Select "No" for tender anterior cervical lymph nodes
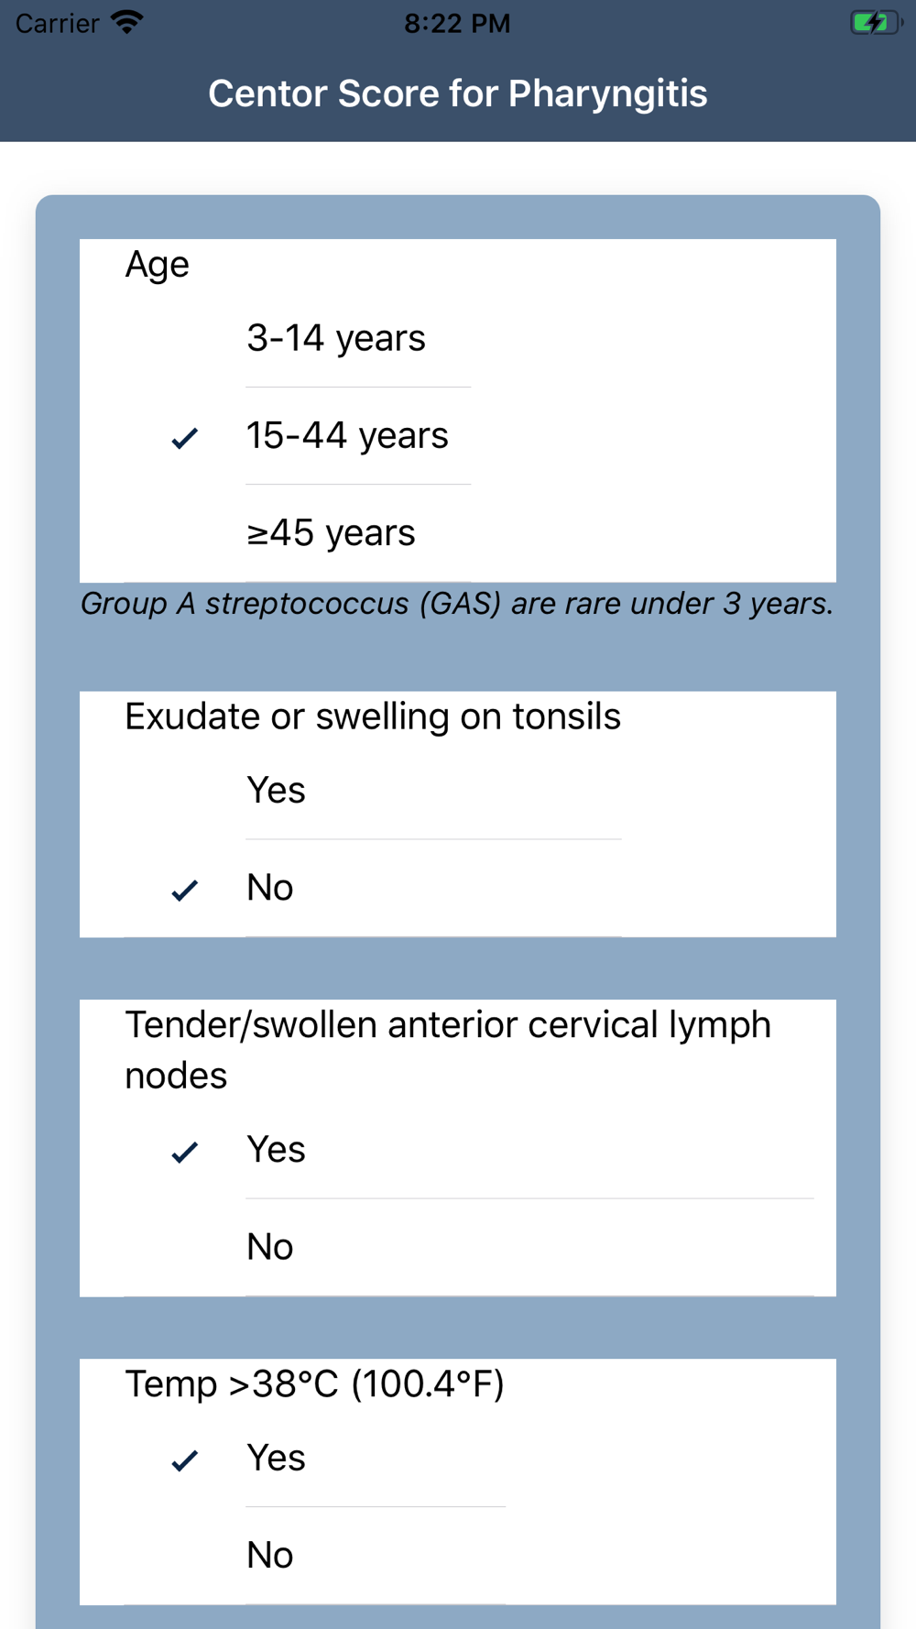This screenshot has width=916, height=1629. point(268,1245)
